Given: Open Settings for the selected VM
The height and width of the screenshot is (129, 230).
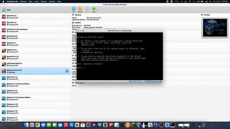Looking at the screenshot, I should tap(80, 9).
